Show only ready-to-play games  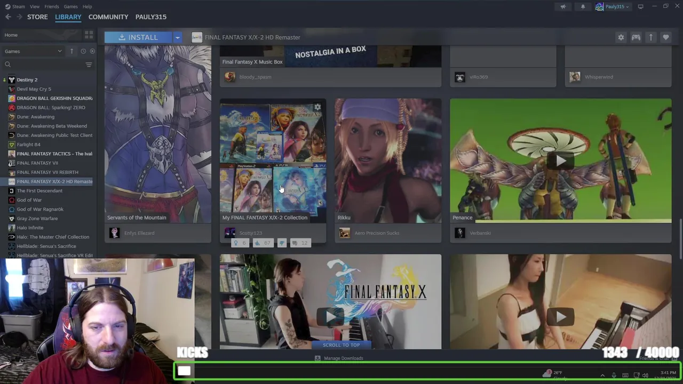point(92,51)
